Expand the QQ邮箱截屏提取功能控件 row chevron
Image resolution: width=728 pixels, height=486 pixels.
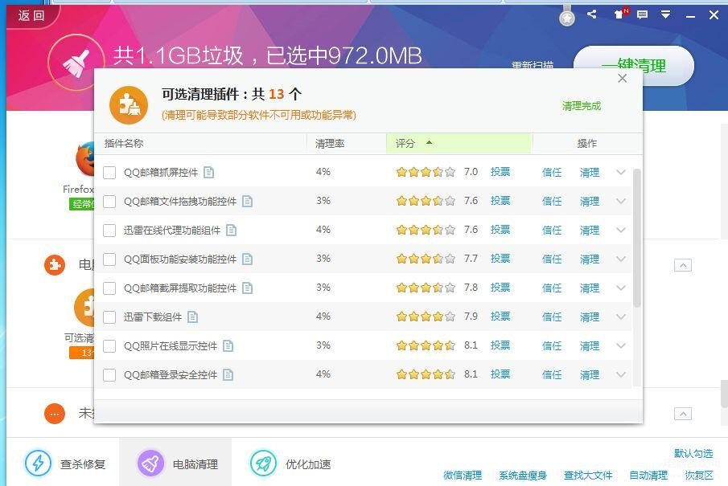[621, 288]
